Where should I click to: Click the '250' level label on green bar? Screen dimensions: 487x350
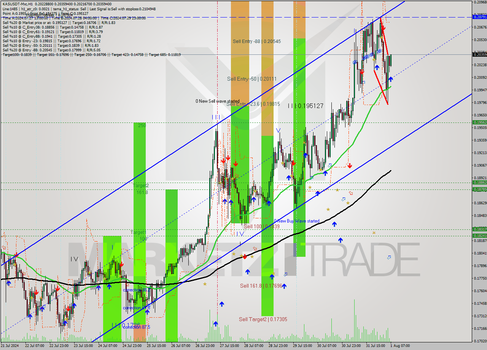(142, 125)
